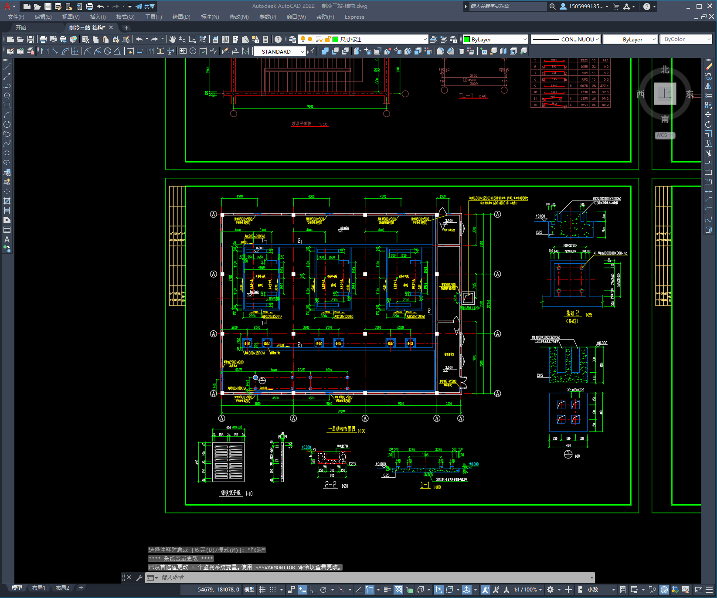This screenshot has height=598, width=717.
Task: Open the Layer Properties manager icon
Action: (292, 39)
